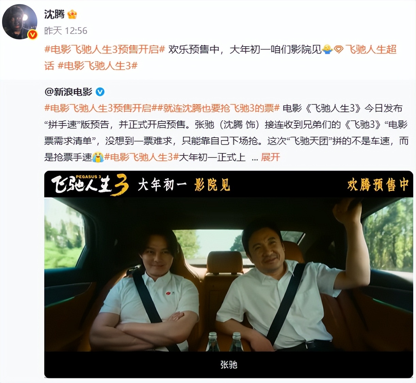Expand the full reposted text with 展开
This screenshot has width=416, height=383.
click(270, 157)
